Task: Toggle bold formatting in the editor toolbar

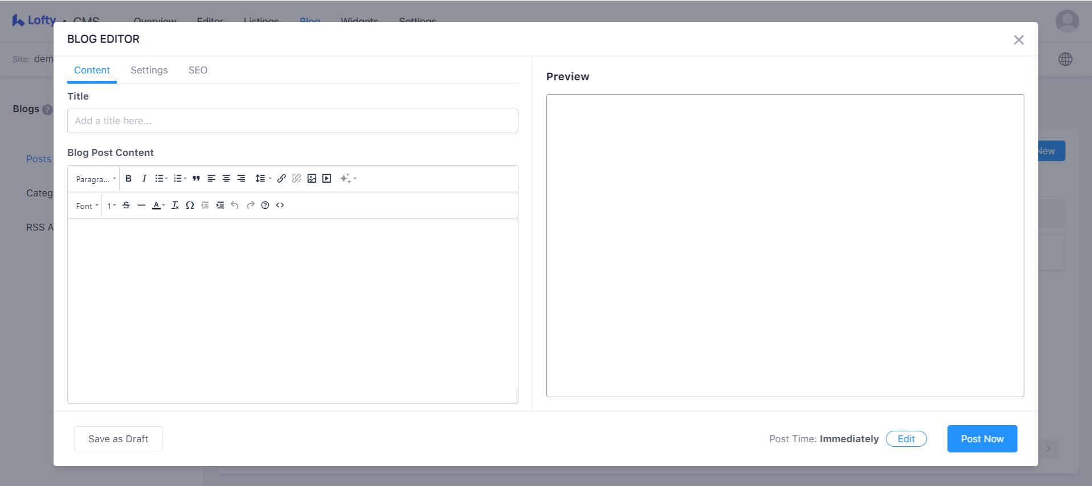Action: (129, 179)
